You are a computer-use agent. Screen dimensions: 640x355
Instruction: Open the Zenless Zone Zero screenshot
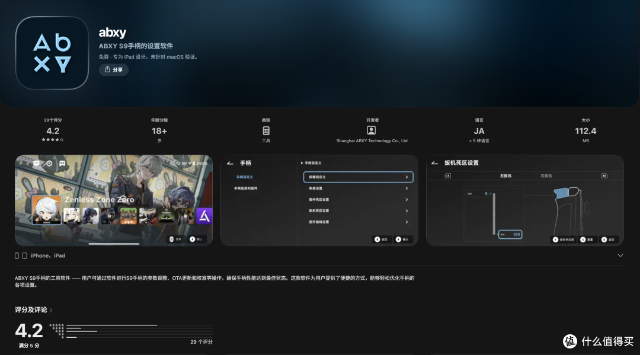114,200
